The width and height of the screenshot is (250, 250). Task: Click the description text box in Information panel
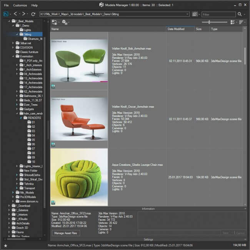[x=192, y=221]
